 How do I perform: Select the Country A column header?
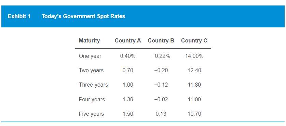point(128,40)
